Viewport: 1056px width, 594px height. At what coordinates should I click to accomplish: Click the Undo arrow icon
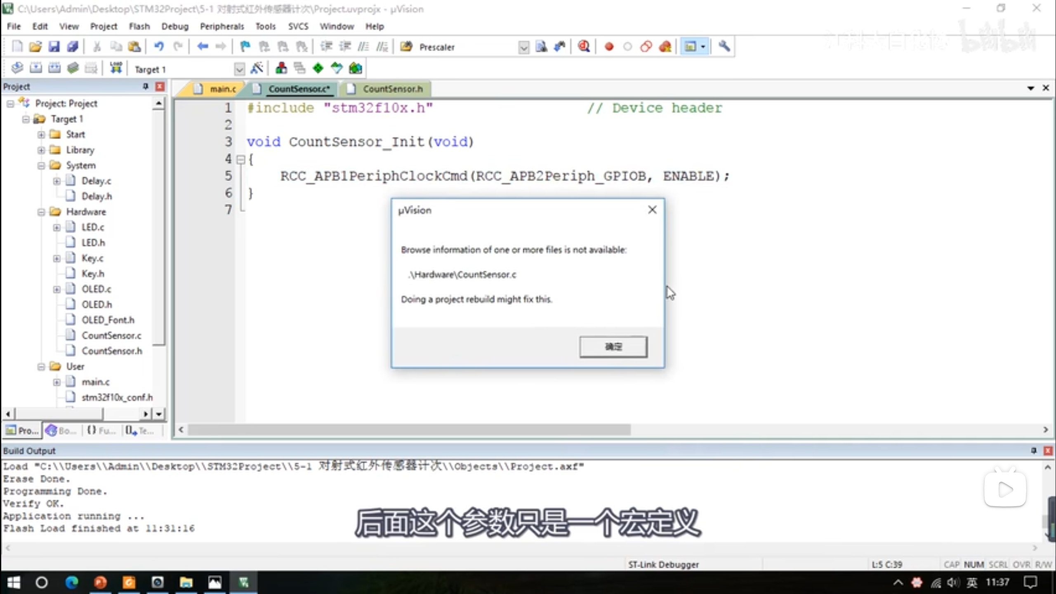pos(159,47)
